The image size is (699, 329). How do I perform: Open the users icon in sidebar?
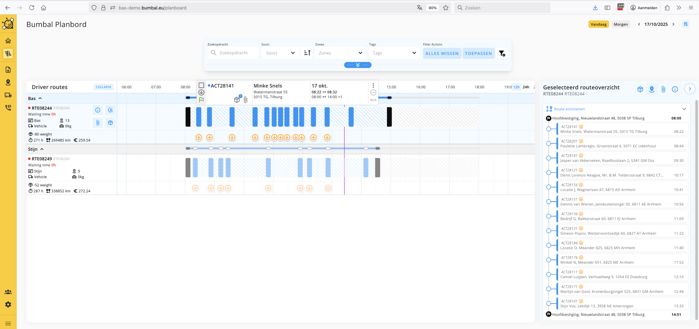[x=8, y=292]
